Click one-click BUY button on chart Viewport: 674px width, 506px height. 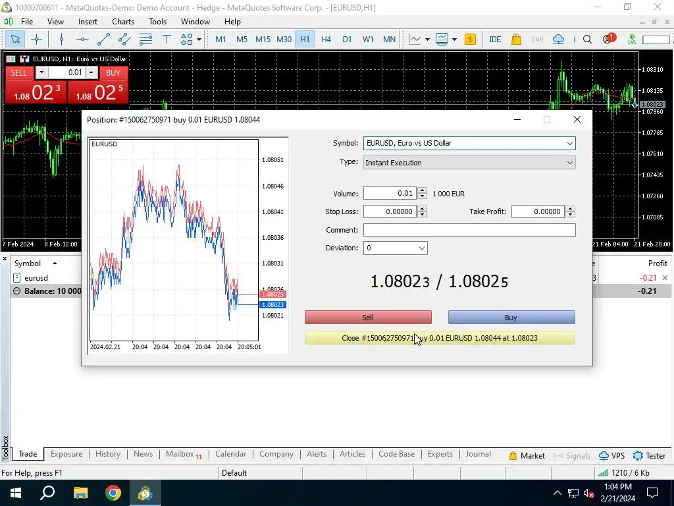pos(113,72)
